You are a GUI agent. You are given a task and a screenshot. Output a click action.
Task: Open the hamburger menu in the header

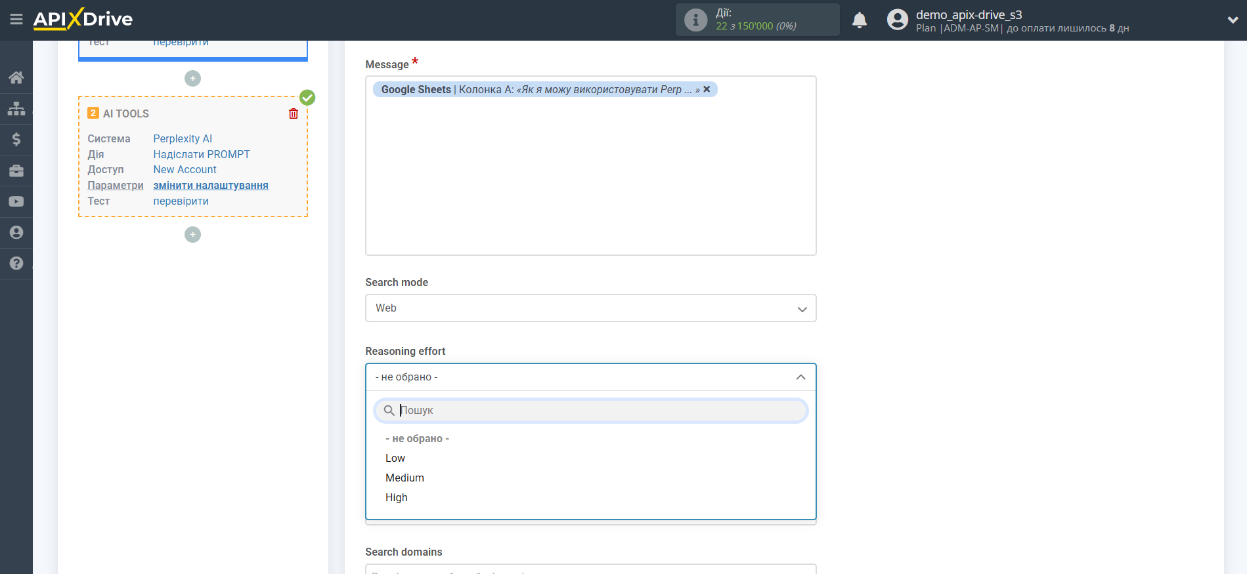[x=16, y=20]
